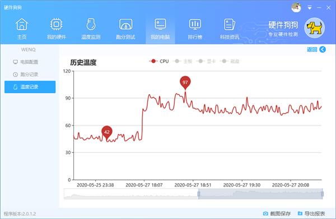Select 电脑配置 in sidebar
The image size is (336, 219).
[x=26, y=62]
